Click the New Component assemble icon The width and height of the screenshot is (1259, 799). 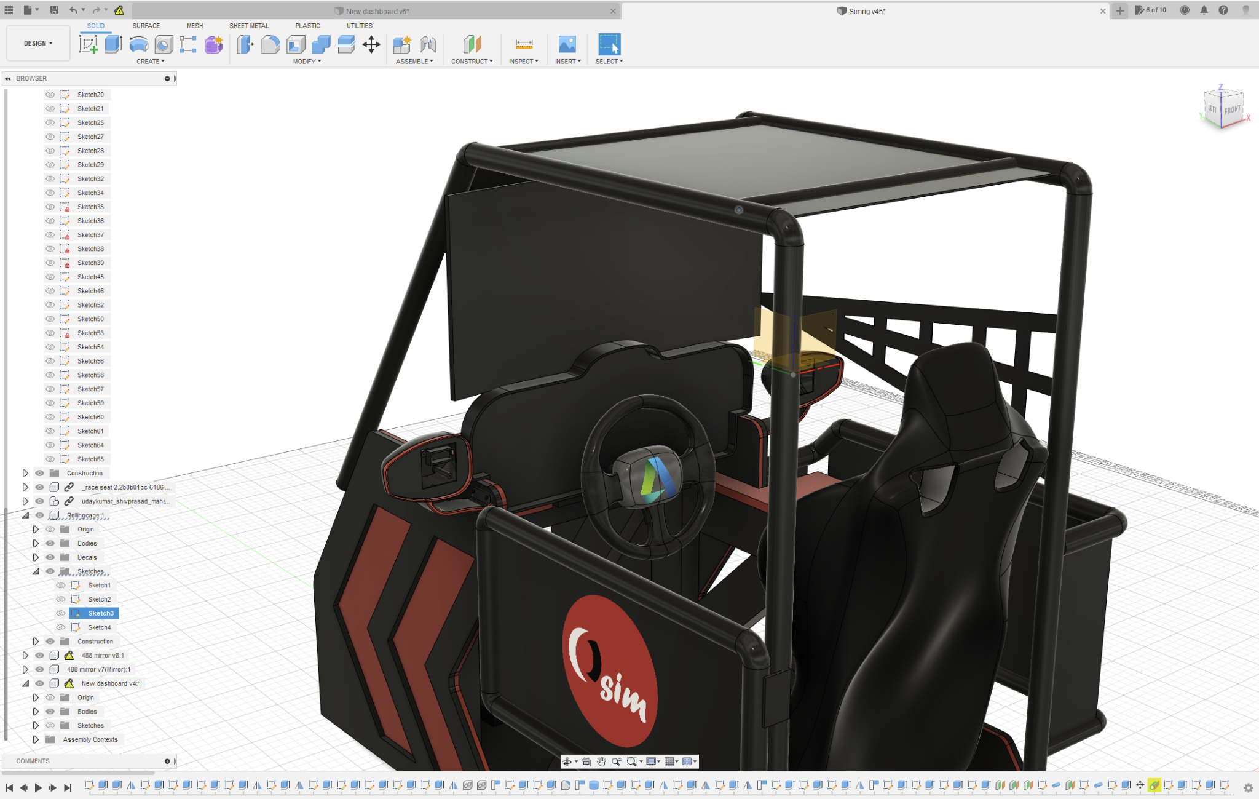pos(402,44)
